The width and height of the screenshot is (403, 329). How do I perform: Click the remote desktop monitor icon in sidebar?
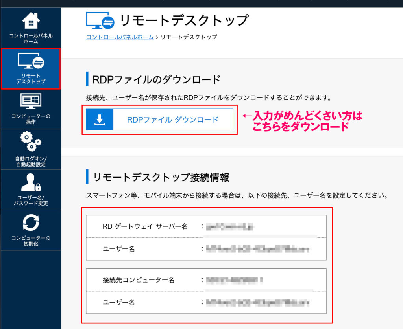click(x=31, y=61)
